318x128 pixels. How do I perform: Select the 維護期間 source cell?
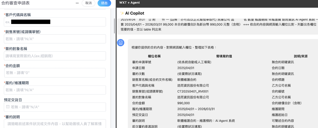[x=278, y=109]
